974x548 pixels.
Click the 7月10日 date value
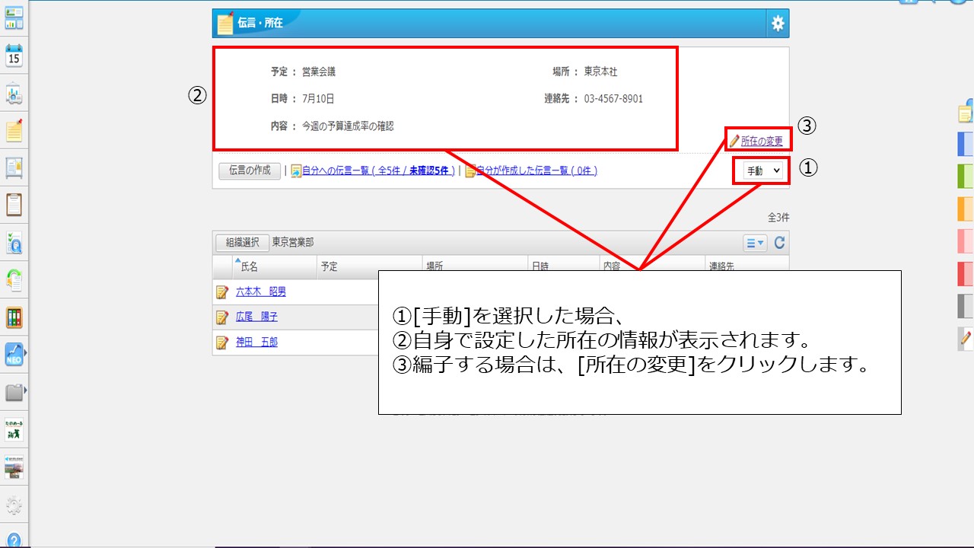click(x=318, y=99)
